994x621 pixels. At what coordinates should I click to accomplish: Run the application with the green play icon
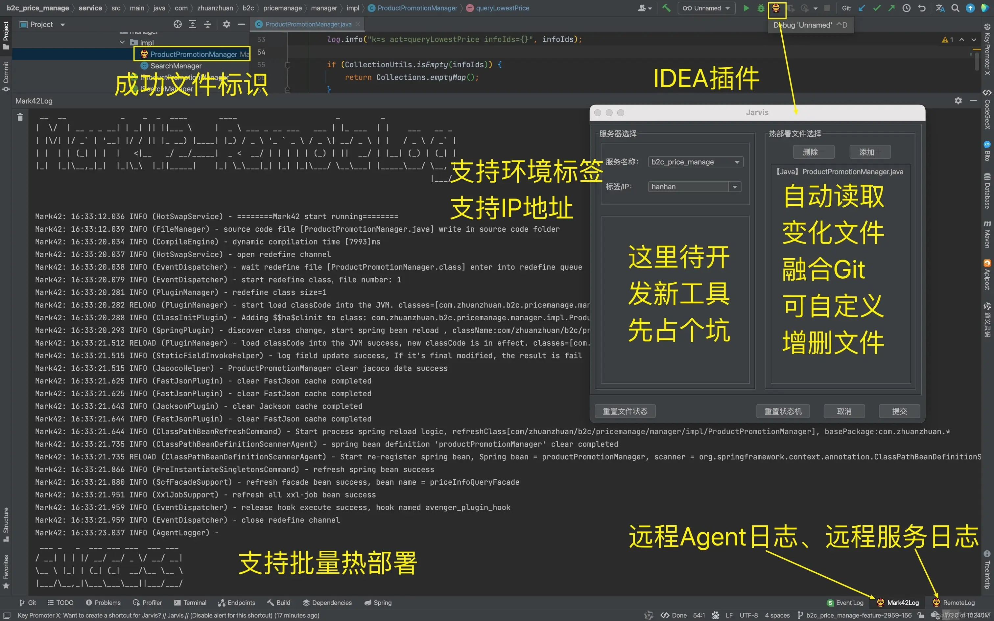pos(746,8)
